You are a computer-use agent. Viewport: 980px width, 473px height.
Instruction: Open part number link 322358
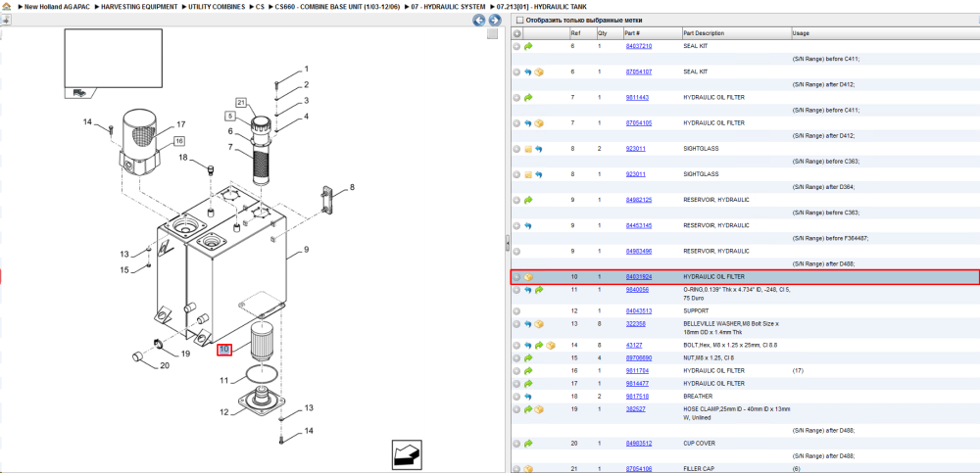[x=636, y=324]
